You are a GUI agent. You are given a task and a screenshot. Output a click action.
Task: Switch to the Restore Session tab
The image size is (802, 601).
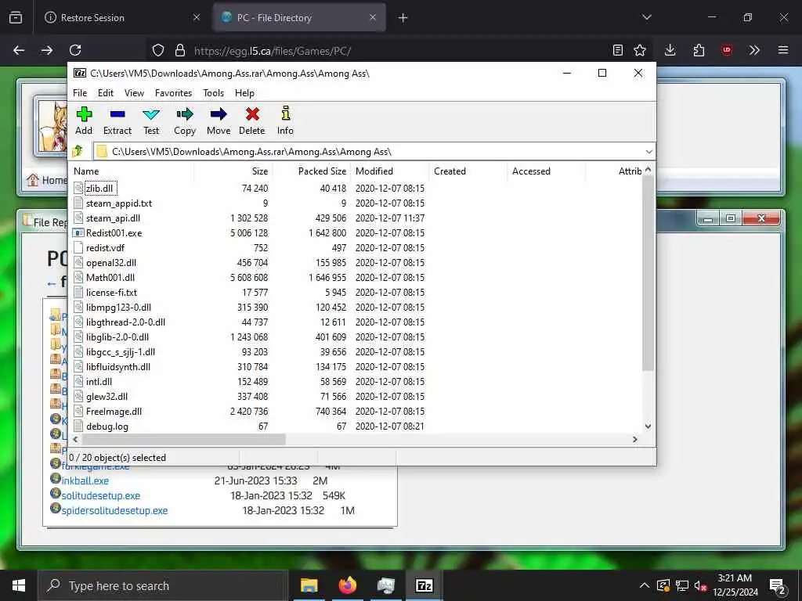[123, 17]
